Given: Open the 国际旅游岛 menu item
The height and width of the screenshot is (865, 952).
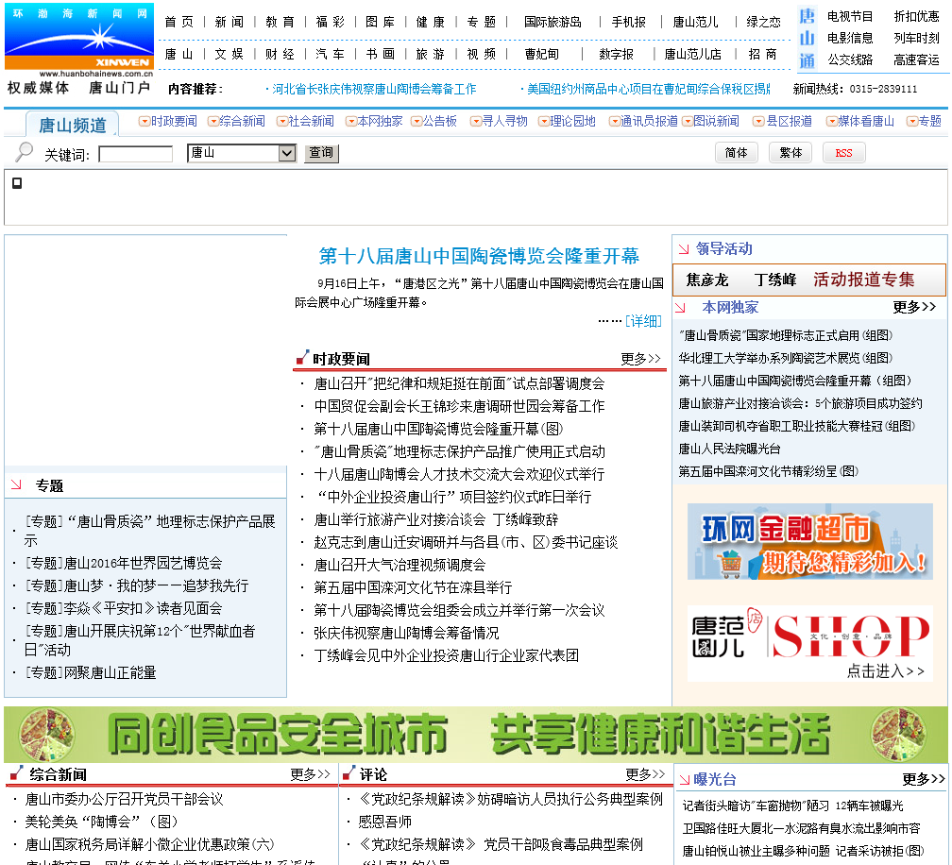Looking at the screenshot, I should click(552, 23).
